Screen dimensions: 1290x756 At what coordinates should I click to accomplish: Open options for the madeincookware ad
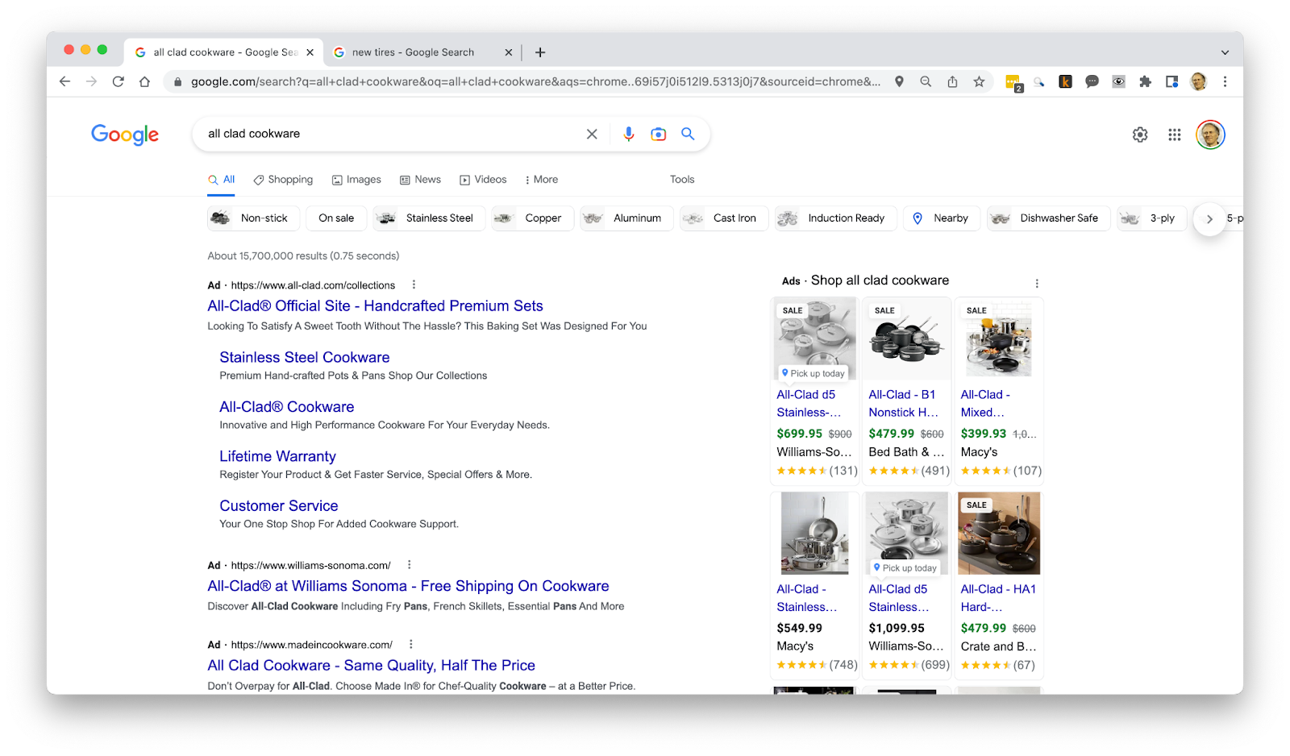point(411,644)
